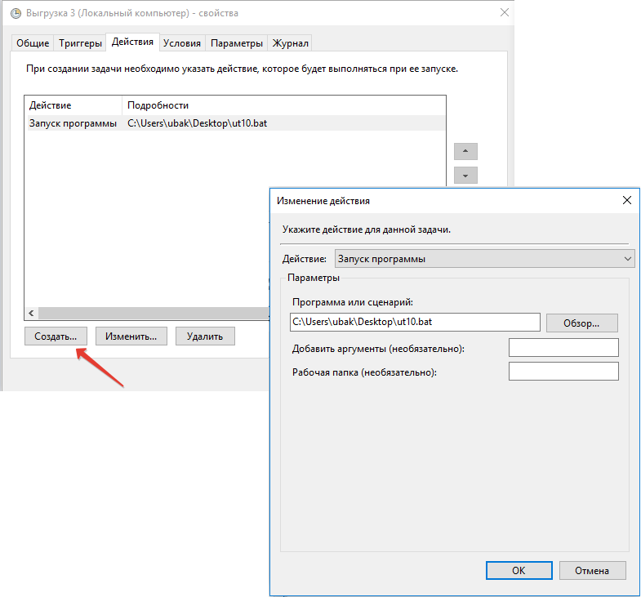The width and height of the screenshot is (641, 597).
Task: Switch to the Общие tab
Action: coord(33,43)
